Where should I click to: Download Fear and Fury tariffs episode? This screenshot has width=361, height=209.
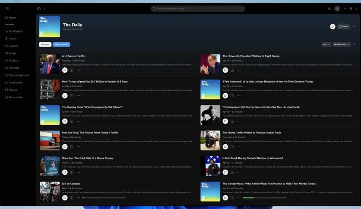pyautogui.click(x=72, y=147)
